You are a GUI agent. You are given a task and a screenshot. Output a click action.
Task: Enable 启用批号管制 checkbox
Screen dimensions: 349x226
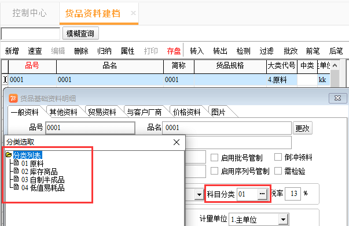pyautogui.click(x=214, y=158)
